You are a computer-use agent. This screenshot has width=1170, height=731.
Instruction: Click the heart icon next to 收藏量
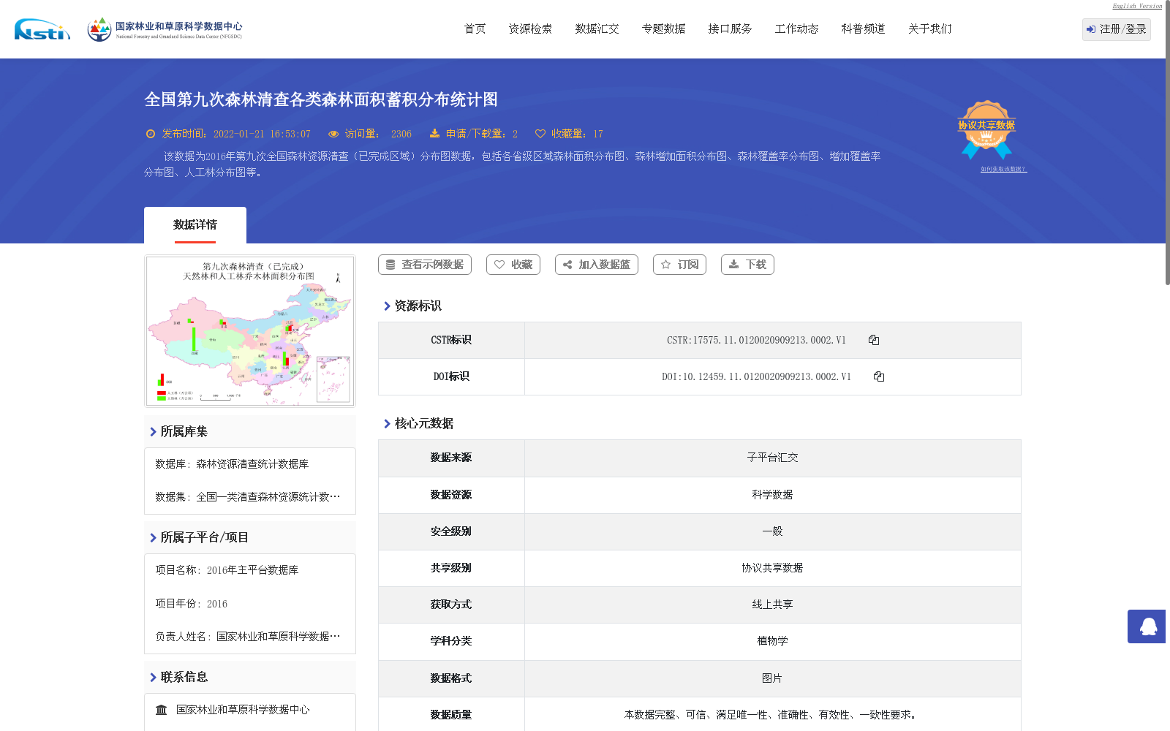point(540,134)
